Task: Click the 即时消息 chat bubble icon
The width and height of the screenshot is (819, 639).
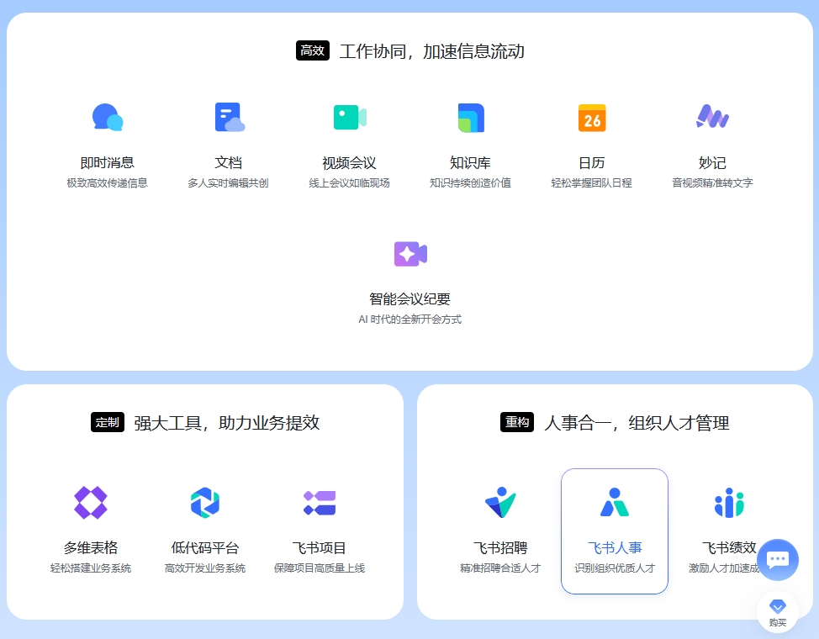Action: (x=107, y=117)
